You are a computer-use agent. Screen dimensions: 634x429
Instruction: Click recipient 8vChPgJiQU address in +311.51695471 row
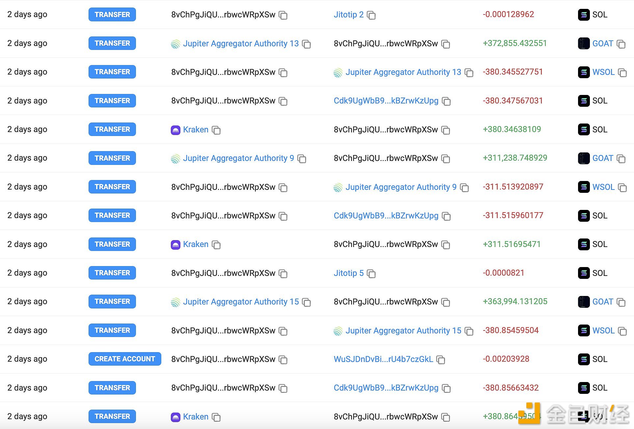[386, 244]
